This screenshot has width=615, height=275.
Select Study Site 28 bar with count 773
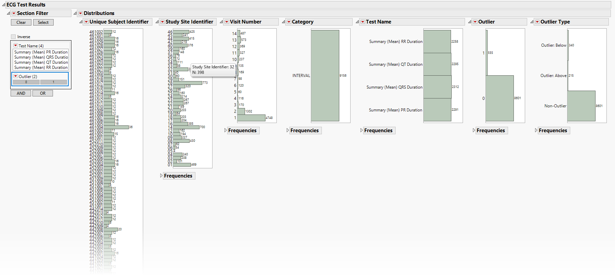click(188, 83)
